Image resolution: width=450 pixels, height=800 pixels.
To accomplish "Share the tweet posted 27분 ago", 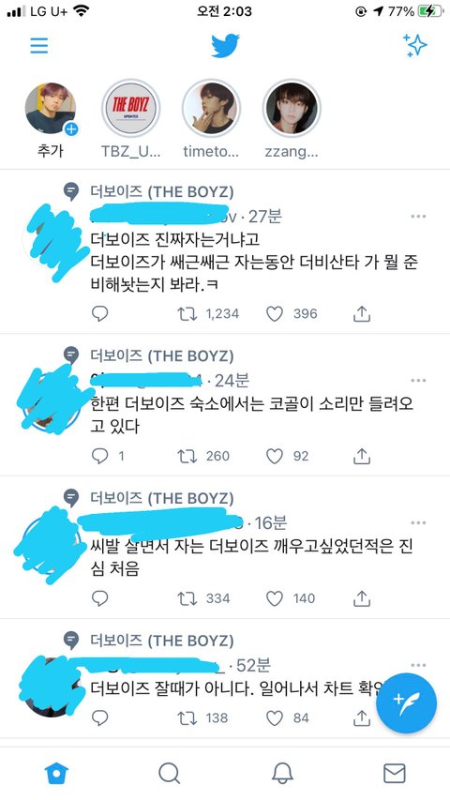I will pos(361,314).
